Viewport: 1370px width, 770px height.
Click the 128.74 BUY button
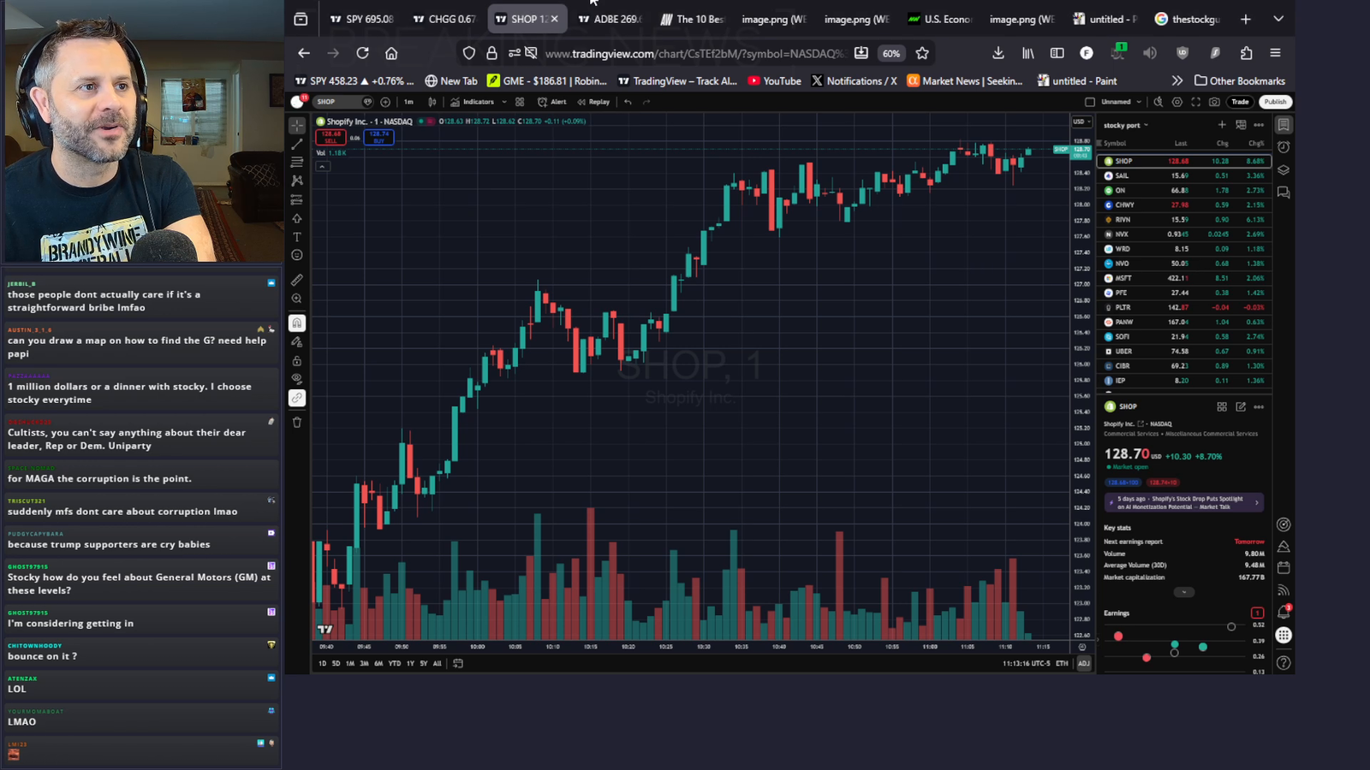(378, 137)
